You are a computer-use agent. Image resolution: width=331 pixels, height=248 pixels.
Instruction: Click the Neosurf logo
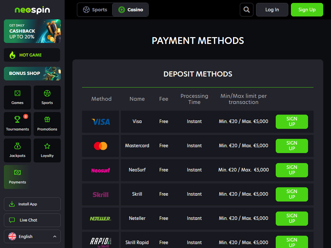tap(101, 170)
